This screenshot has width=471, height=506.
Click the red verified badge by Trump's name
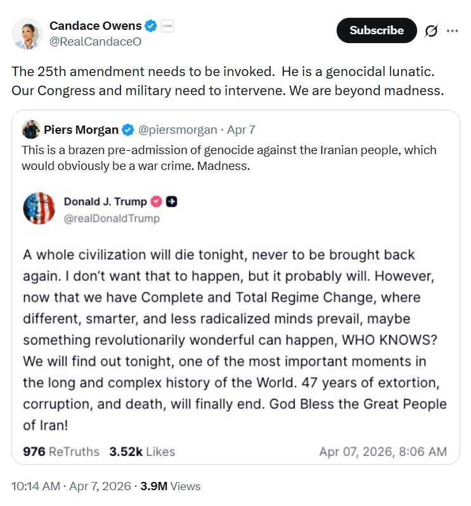pos(156,202)
